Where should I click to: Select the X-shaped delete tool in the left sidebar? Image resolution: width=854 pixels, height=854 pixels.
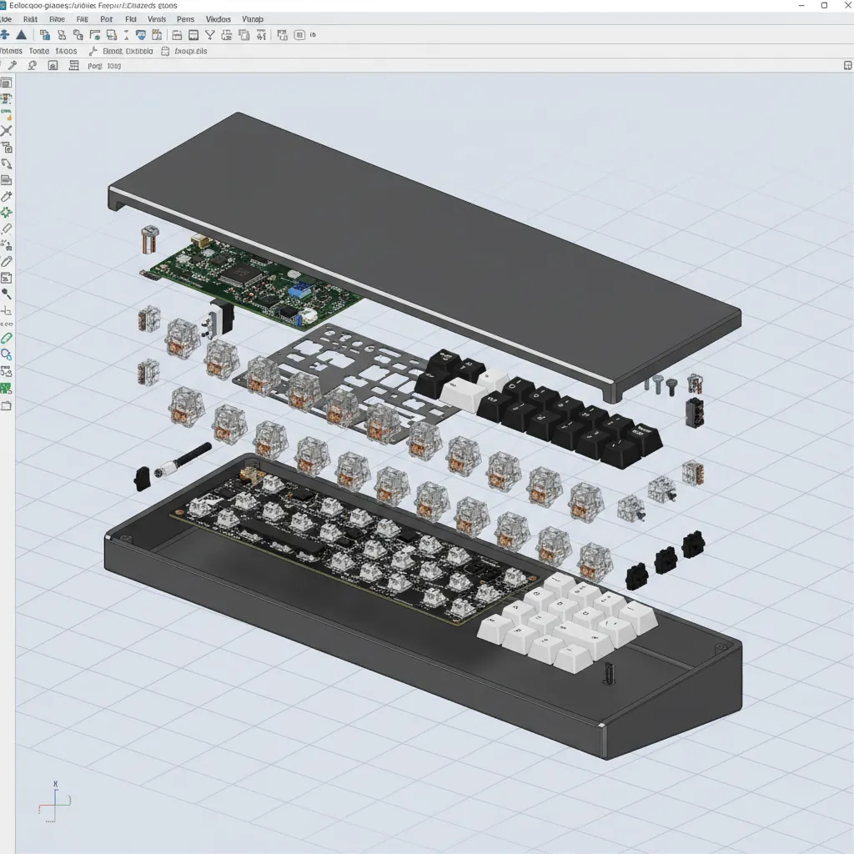(x=6, y=129)
